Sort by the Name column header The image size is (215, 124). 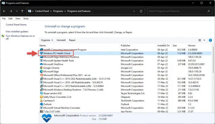pyautogui.click(x=42, y=46)
